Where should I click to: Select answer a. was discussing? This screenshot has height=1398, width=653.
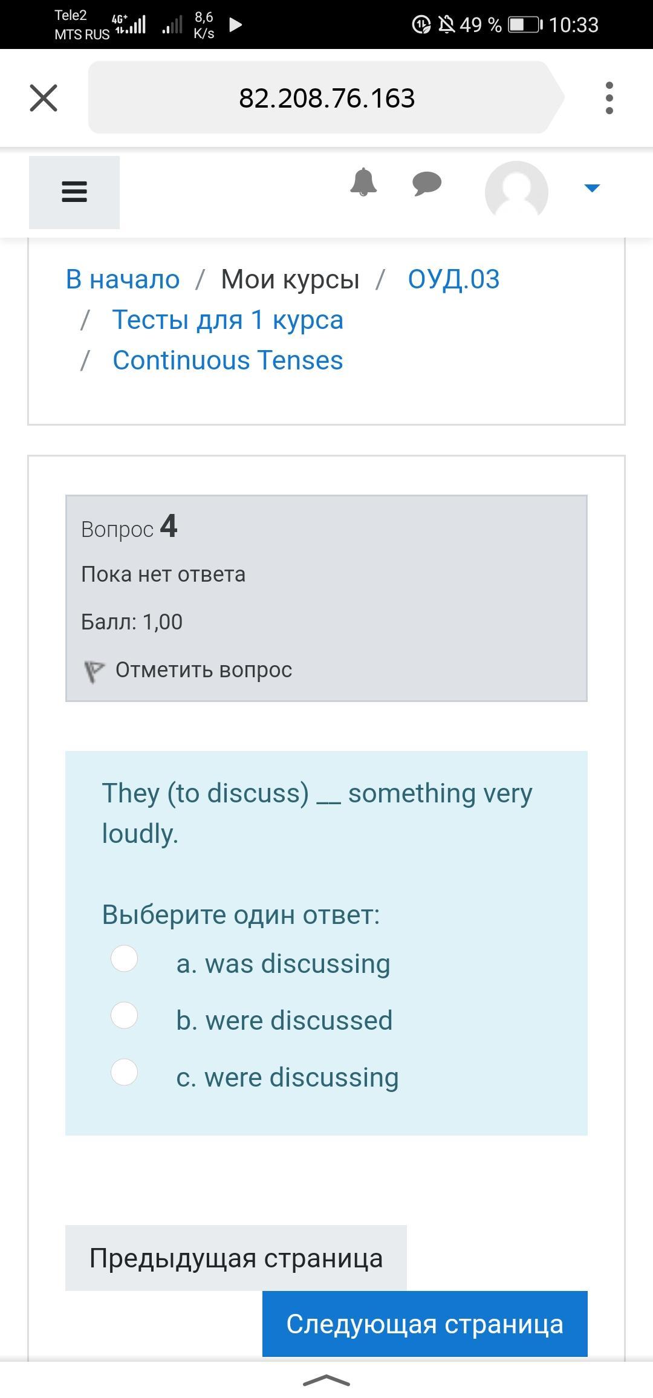(125, 958)
